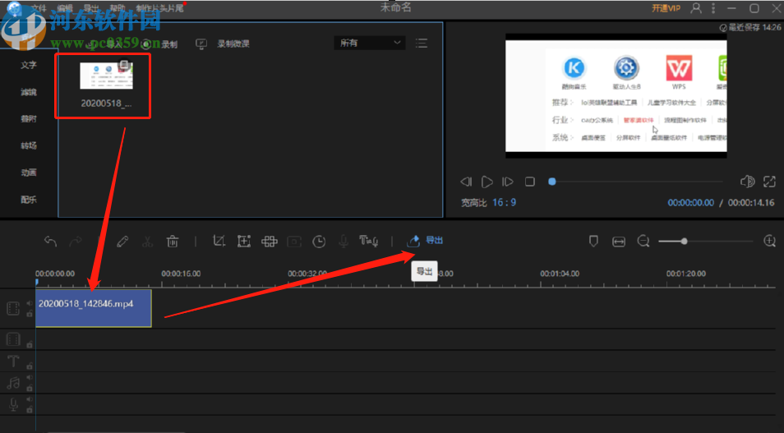Click the undo arrow in the timeline toolbar
The height and width of the screenshot is (433, 784).
click(51, 241)
